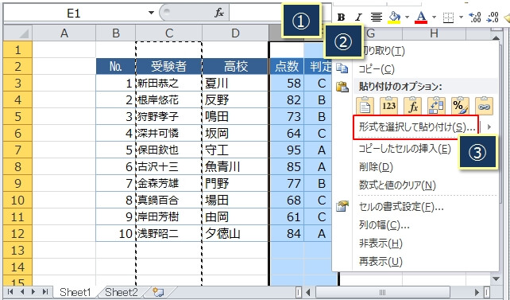Select column B header
510x300 pixels.
pyautogui.click(x=116, y=33)
